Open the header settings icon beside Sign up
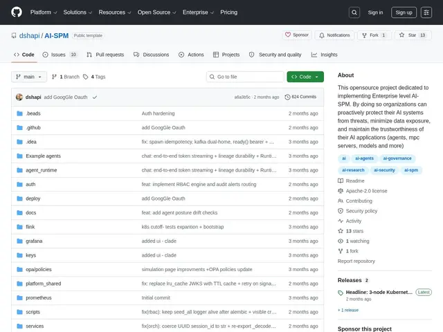The image size is (443, 332). coord(426,12)
